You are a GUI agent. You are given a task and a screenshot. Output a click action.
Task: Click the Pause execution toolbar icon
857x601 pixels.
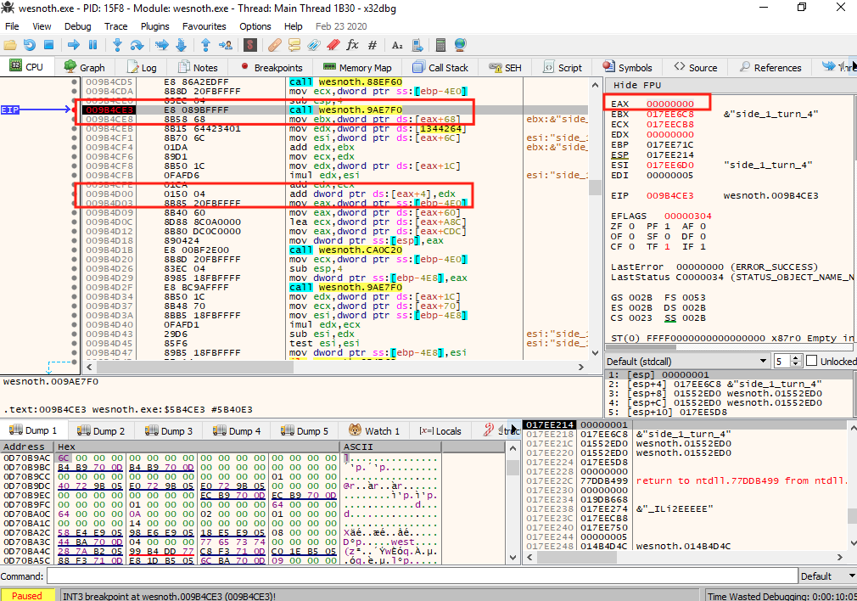[93, 45]
